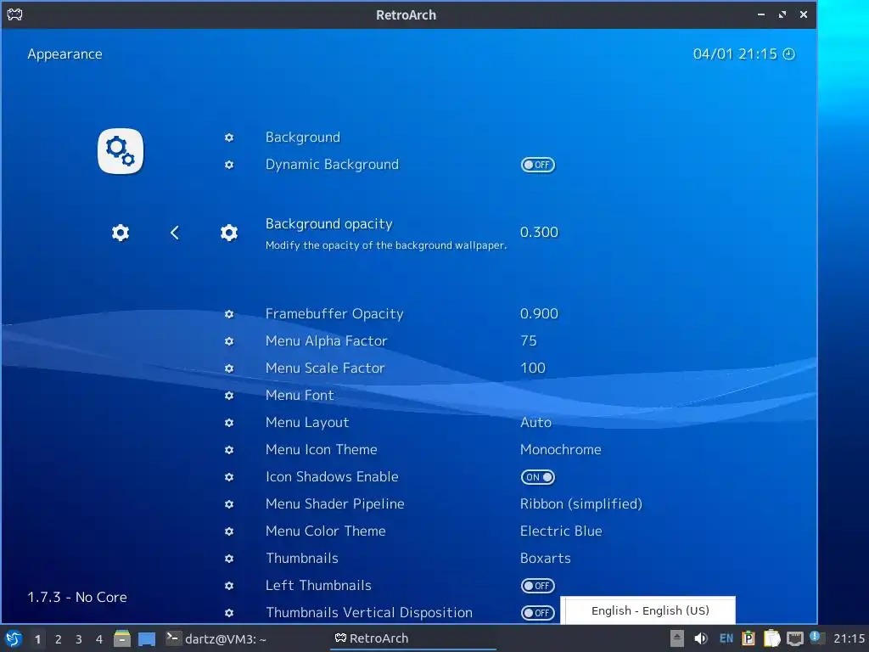Viewport: 869px width, 652px height.
Task: Select the Dynamic Background entry
Action: pos(332,165)
